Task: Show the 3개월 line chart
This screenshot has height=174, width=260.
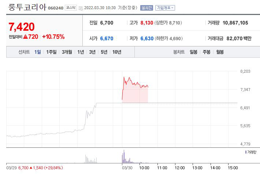Action: 67,52
